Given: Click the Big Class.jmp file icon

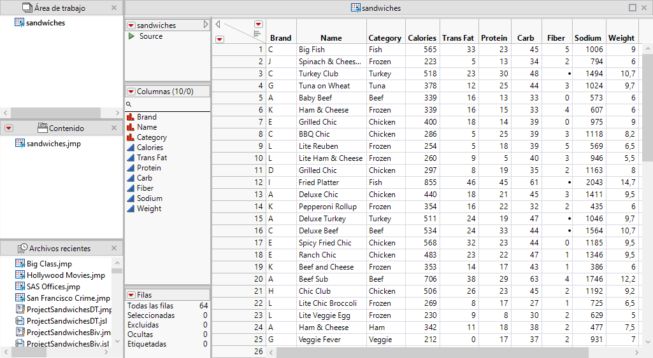Looking at the screenshot, I should point(20,263).
